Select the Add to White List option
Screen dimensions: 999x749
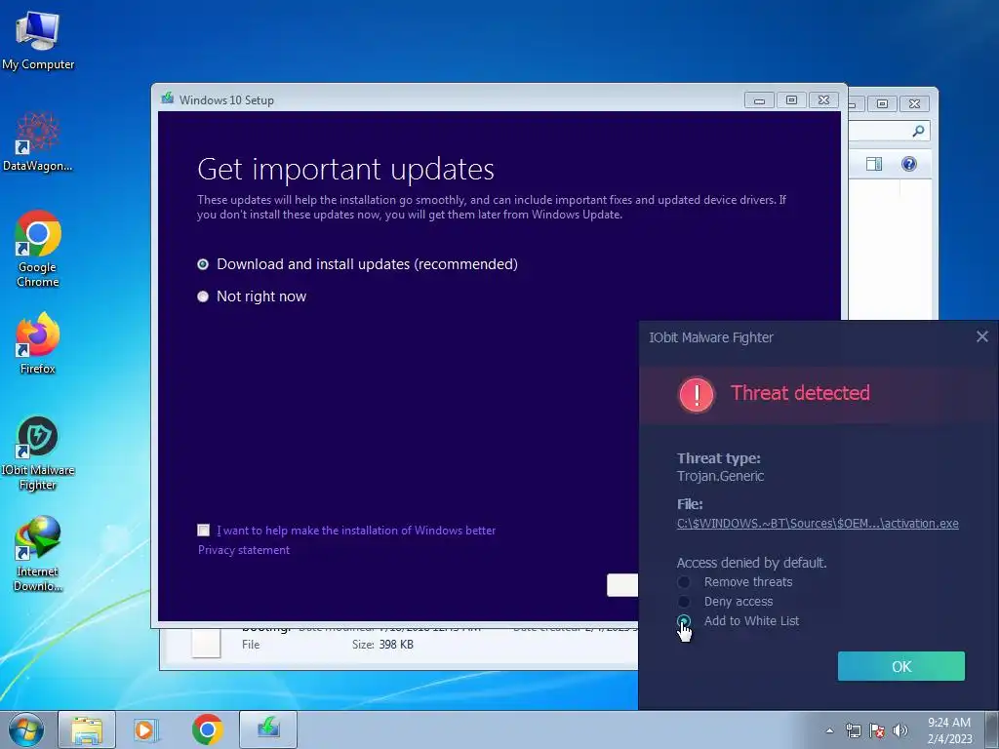tap(738, 621)
